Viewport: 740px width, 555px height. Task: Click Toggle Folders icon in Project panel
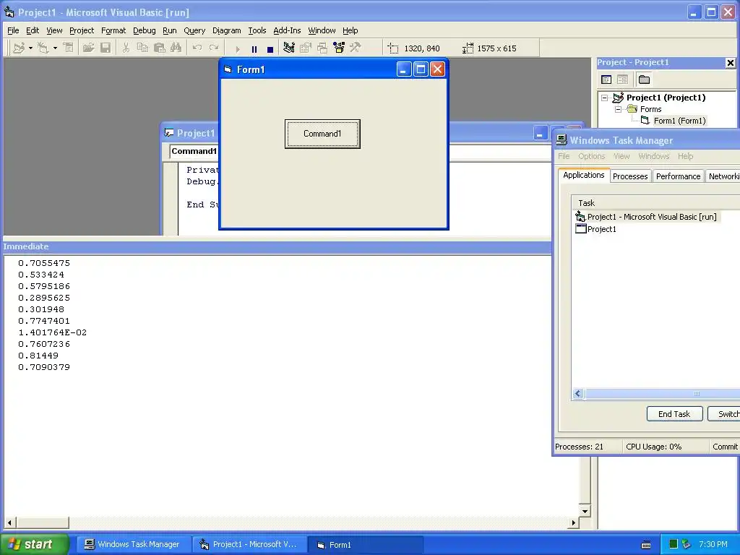pyautogui.click(x=644, y=79)
